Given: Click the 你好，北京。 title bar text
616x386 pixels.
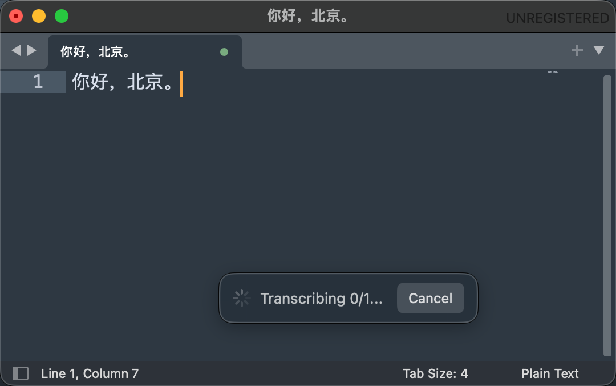Looking at the screenshot, I should click(x=308, y=17).
